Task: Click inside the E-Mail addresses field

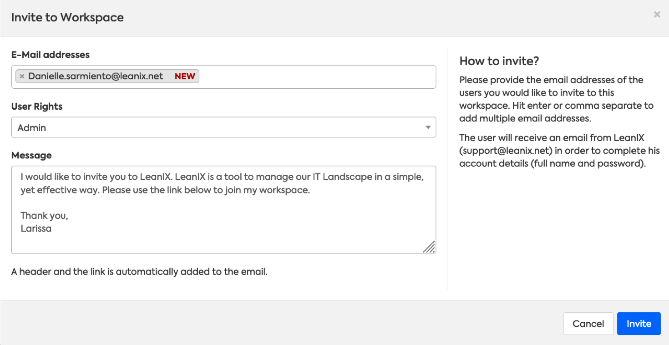Action: pos(223,77)
